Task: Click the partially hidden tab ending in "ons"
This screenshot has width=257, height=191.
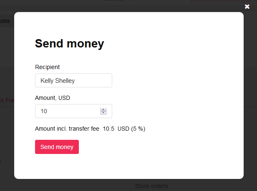Action: pyautogui.click(x=5, y=21)
